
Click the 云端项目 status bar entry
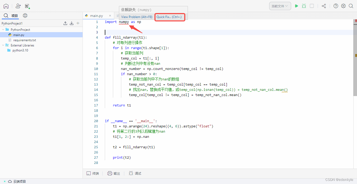pyautogui.click(x=17, y=181)
